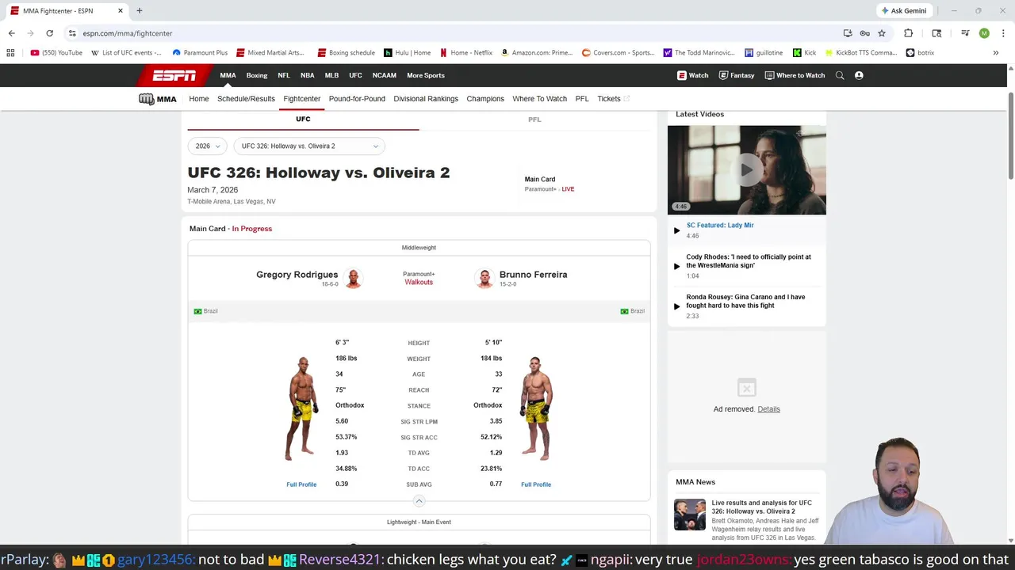Click the browser back arrow

coord(11,33)
